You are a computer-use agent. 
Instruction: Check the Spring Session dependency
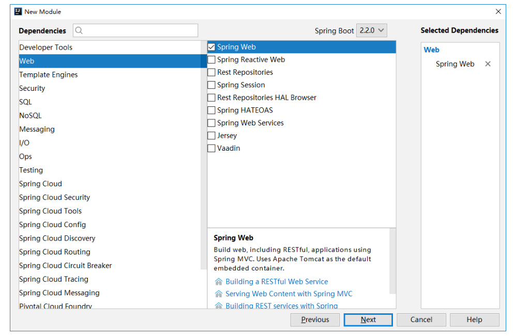(x=211, y=85)
